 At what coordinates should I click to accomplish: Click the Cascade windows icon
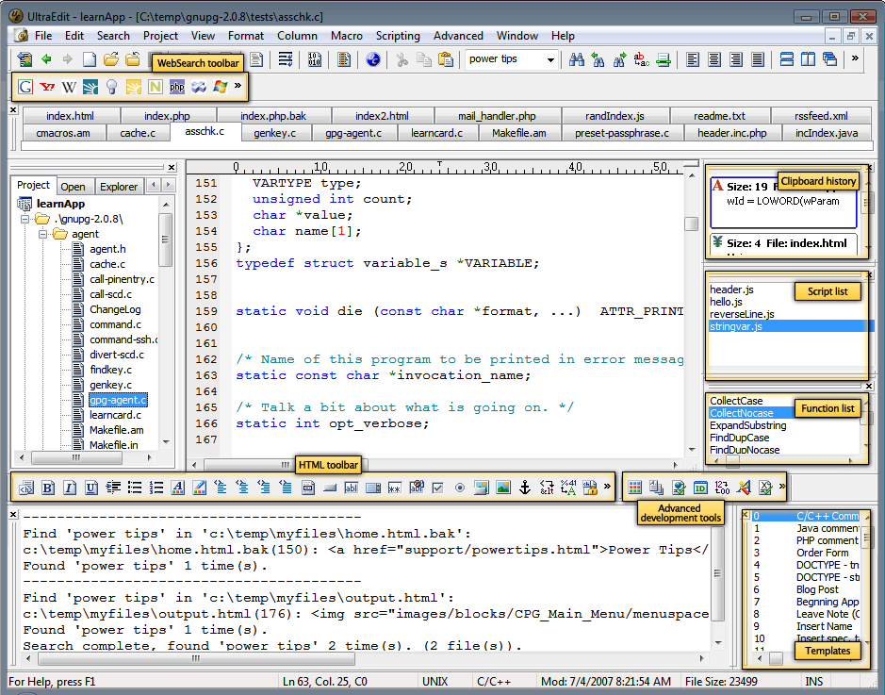click(x=829, y=59)
